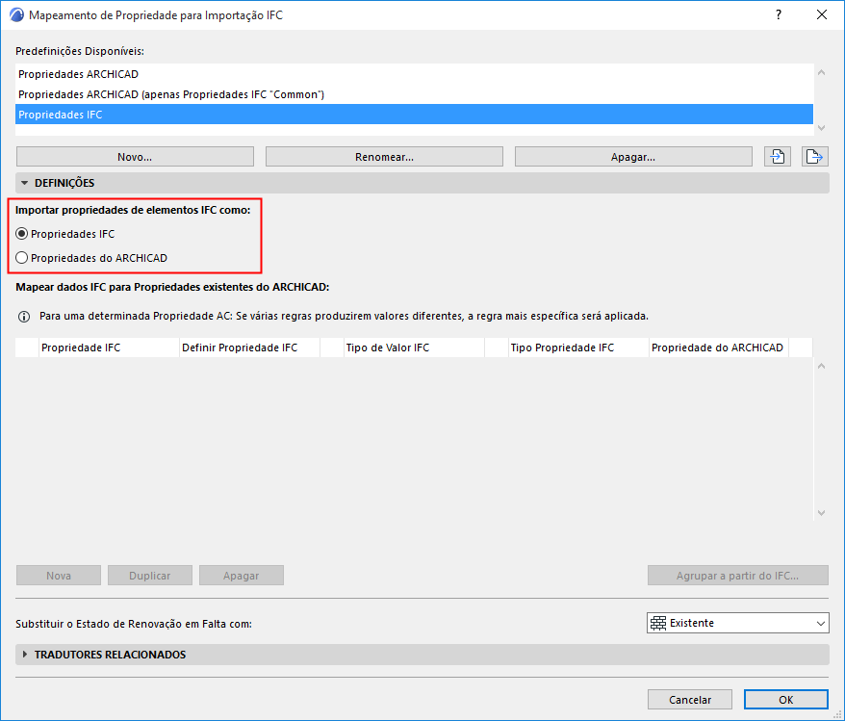Click Cancelar button
Image resolution: width=845 pixels, height=721 pixels.
coord(690,700)
